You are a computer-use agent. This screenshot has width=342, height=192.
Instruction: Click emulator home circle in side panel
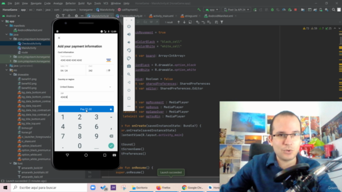[x=129, y=90]
